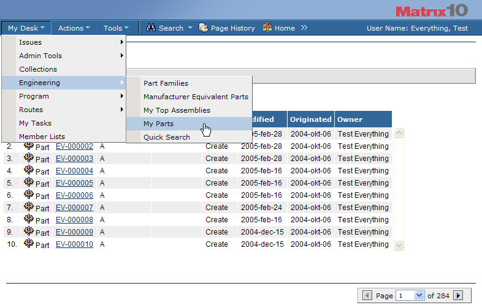Click the table scrollbar down arrow

(399, 245)
